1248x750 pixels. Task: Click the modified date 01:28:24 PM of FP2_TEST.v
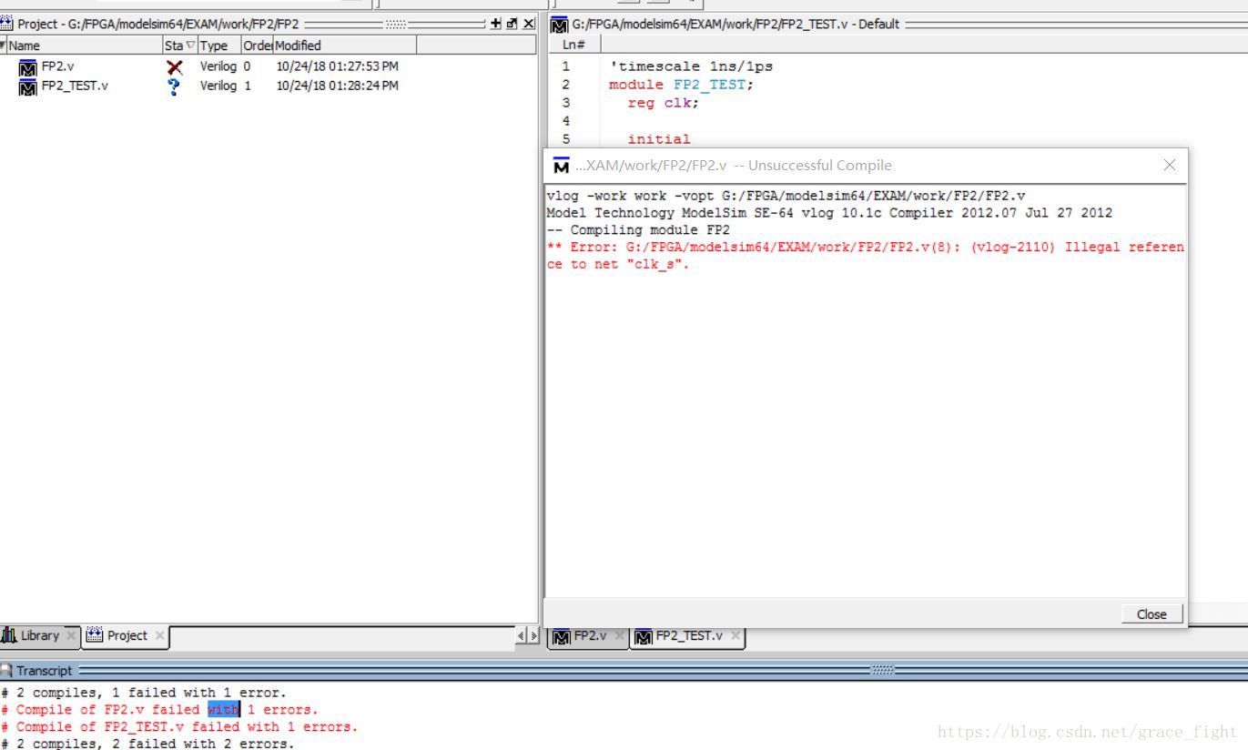coord(337,86)
